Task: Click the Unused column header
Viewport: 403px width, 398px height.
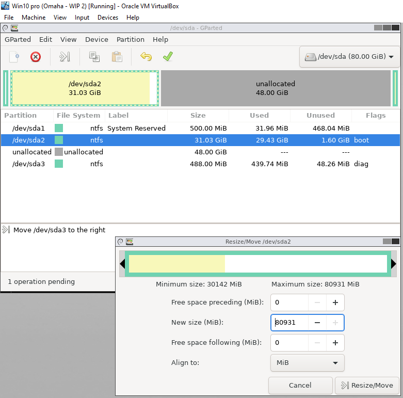Action: pyautogui.click(x=320, y=115)
